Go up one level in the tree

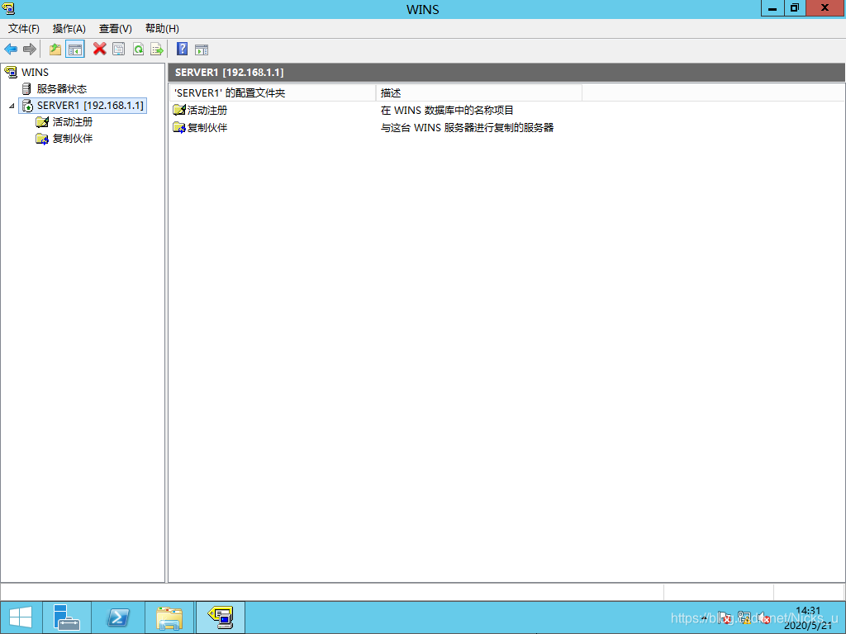point(55,50)
